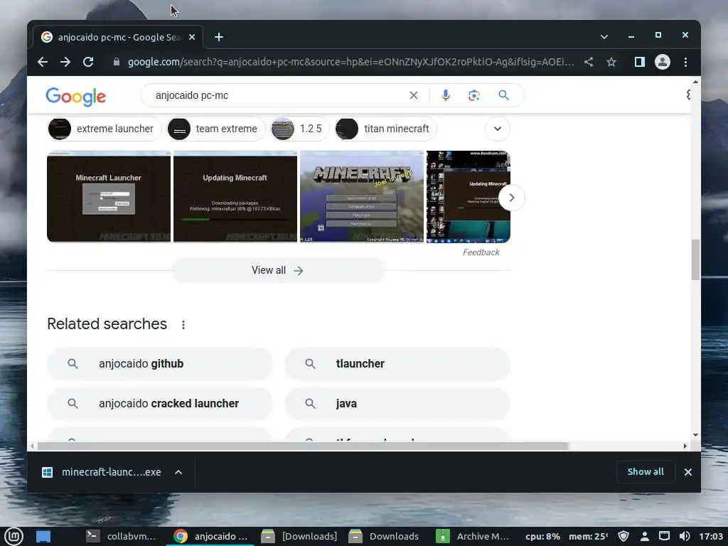Image resolution: width=728 pixels, height=546 pixels.
Task: Open the security shield tray icon
Action: pos(623,537)
